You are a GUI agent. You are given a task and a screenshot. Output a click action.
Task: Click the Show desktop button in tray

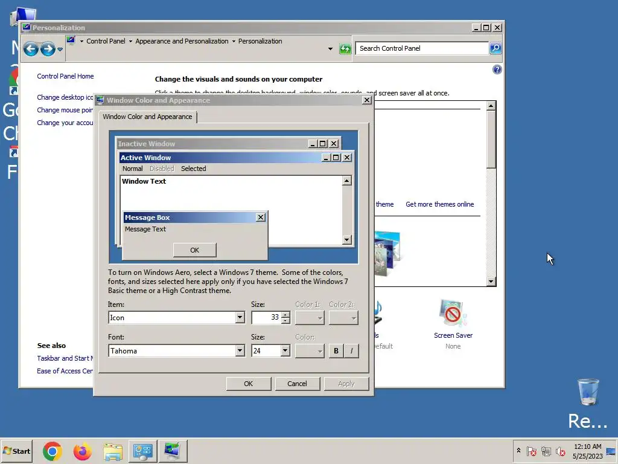[611, 451]
